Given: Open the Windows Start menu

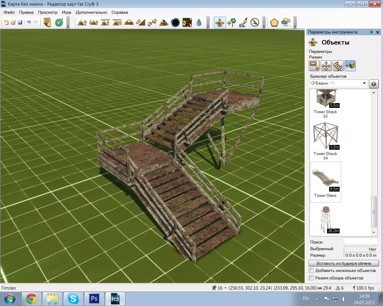Looking at the screenshot, I should point(10,299).
